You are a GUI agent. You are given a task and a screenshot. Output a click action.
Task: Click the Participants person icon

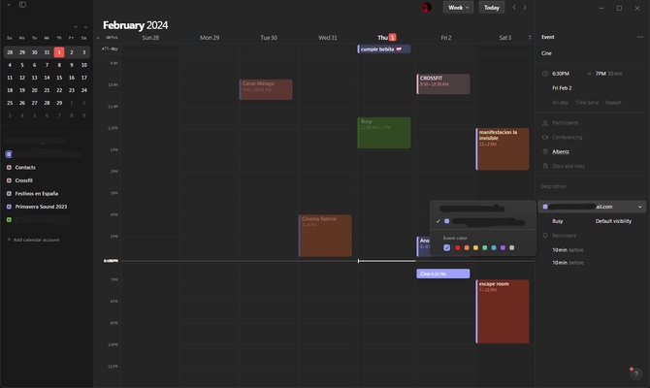545,122
